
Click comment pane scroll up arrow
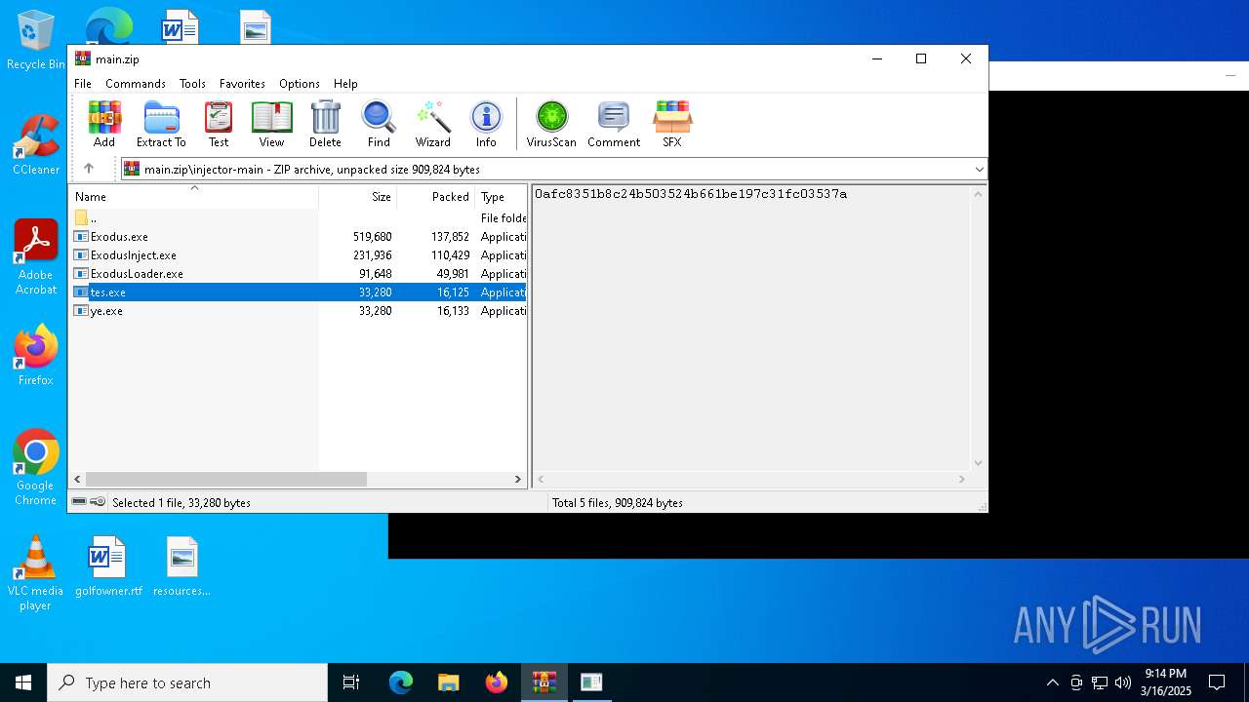(978, 194)
